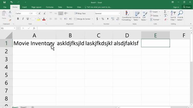Screen dimensions: 193x108
Task: Click Merge & Center
Action: 82,19
